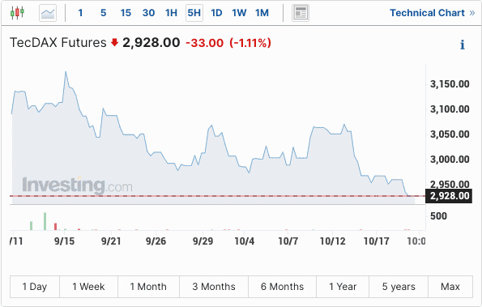Image resolution: width=482 pixels, height=307 pixels.
Task: Select the 5 minute interval
Action: [104, 13]
